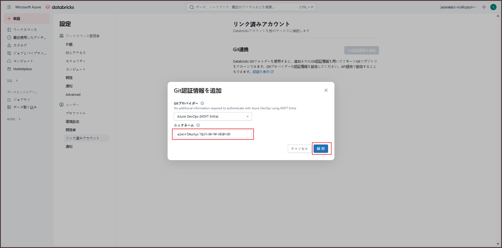
Task: Click the ワークスペース sidebar icon
Action: coord(9,30)
